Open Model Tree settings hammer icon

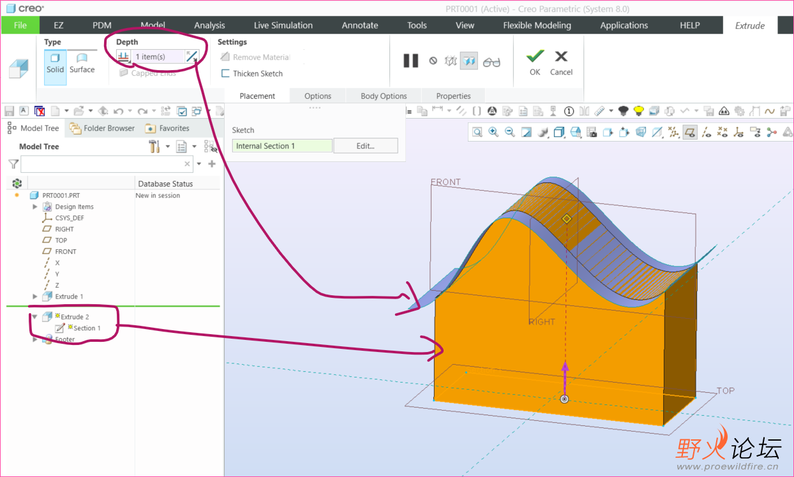154,147
